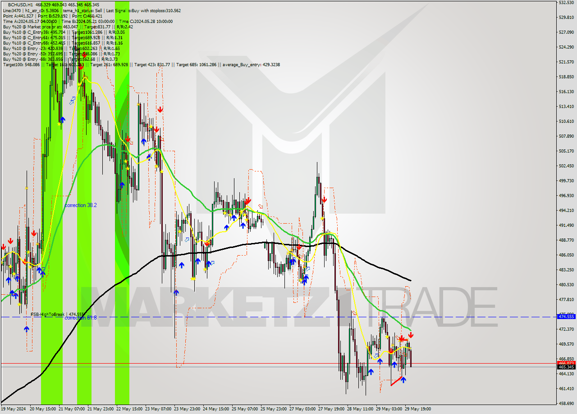Image resolution: width=577 pixels, height=414 pixels.
Task: Click the 'Target 685: 1061.286' text
Action: coord(197,65)
